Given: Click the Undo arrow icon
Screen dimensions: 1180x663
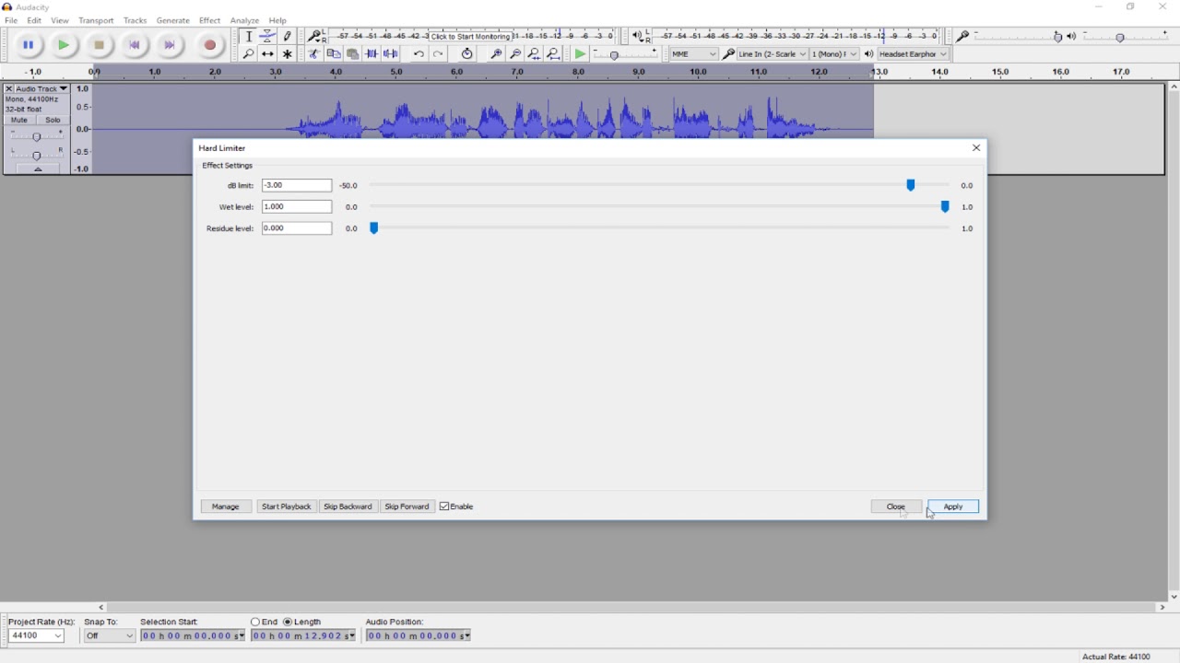Looking at the screenshot, I should 419,54.
